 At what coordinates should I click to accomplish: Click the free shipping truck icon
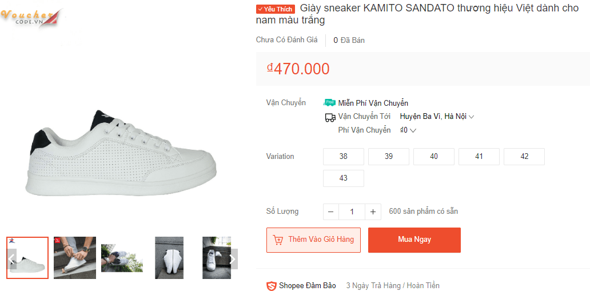(329, 103)
